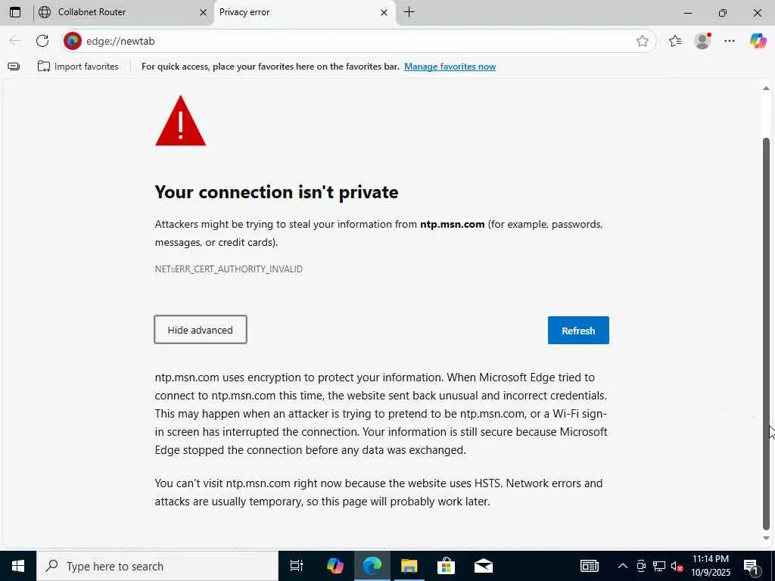775x581 pixels.
Task: Open the tab actions menu icon
Action: tap(15, 12)
